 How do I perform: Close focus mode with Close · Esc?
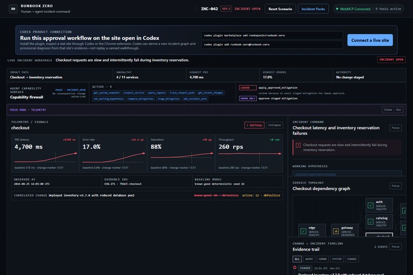pyautogui.click(x=392, y=110)
